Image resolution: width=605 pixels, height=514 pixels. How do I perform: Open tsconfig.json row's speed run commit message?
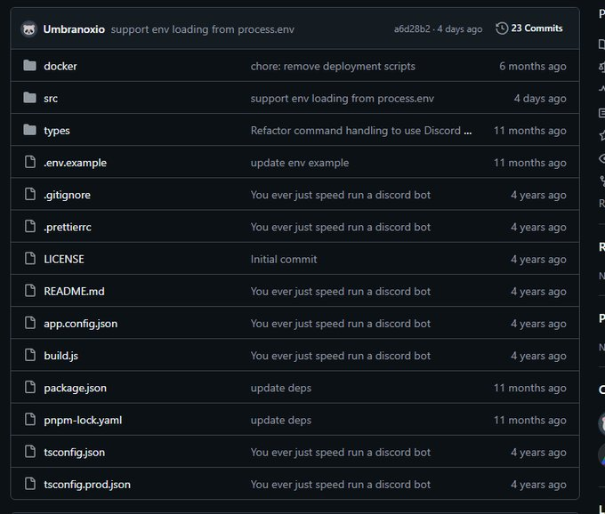click(340, 453)
